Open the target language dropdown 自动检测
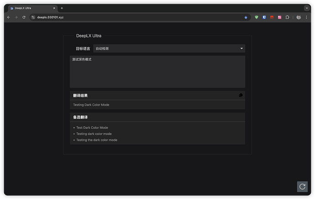The image size is (315, 199). 169,48
